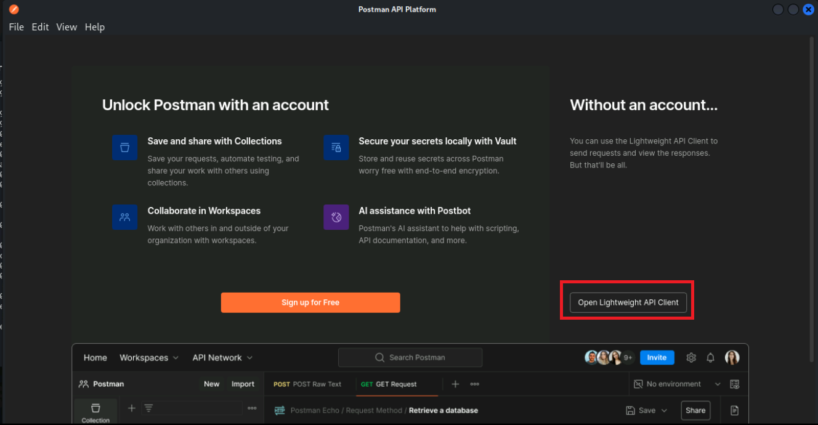The width and height of the screenshot is (818, 425).
Task: Click the magnifier icon in Search Postman
Action: [x=380, y=357]
